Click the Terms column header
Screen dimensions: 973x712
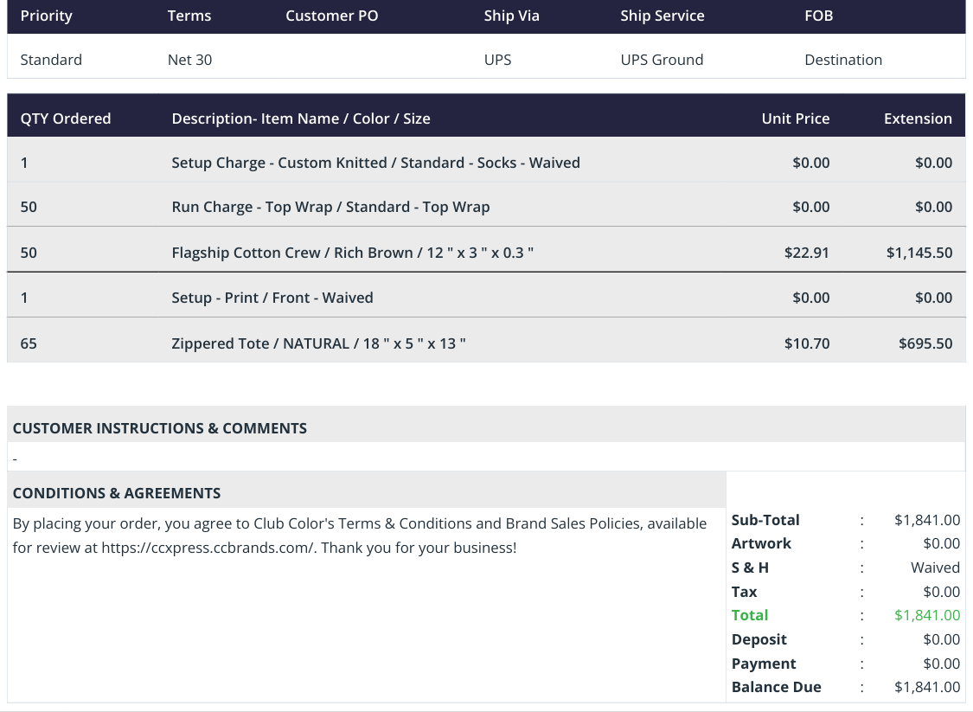pyautogui.click(x=189, y=16)
